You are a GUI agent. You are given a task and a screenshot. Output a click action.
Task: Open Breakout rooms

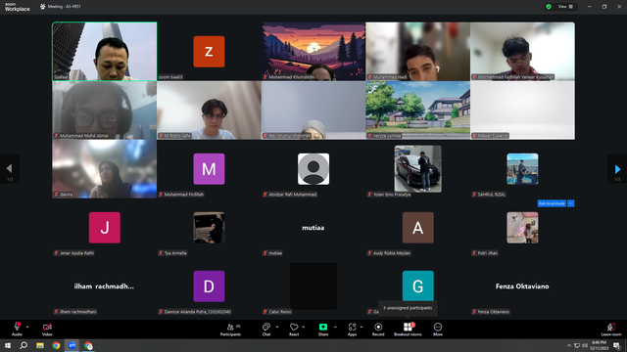pyautogui.click(x=408, y=330)
